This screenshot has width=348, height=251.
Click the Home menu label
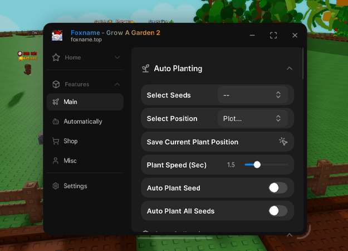(73, 57)
